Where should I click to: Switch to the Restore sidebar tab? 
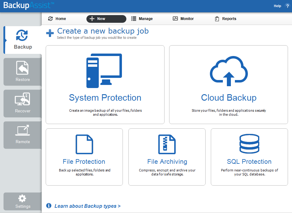click(23, 72)
